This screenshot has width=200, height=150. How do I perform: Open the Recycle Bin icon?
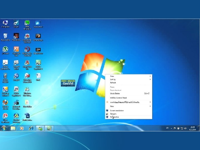tap(5, 36)
